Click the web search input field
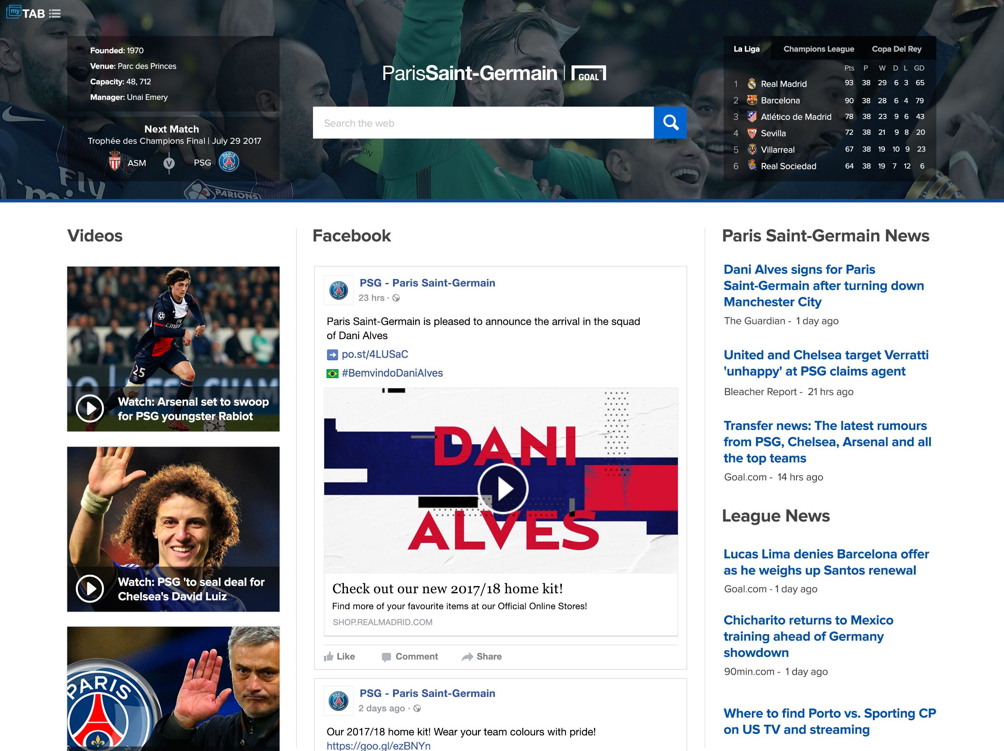This screenshot has height=751, width=1004. pyautogui.click(x=481, y=122)
